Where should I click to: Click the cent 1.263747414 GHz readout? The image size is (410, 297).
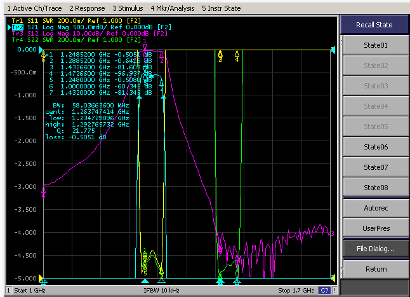[x=87, y=112]
